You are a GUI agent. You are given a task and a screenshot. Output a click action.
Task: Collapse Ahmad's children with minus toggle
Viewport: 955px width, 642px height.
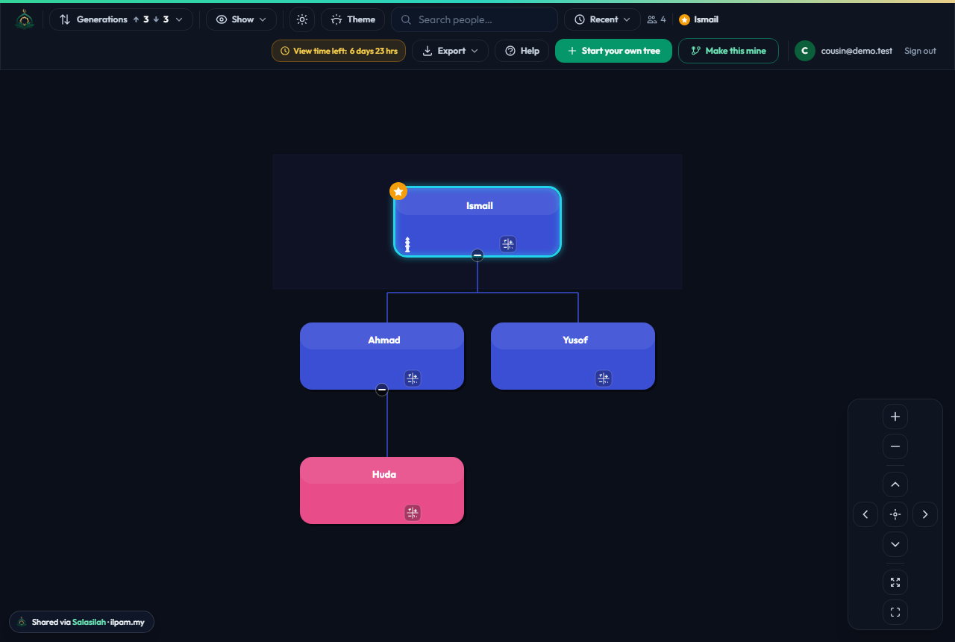(382, 390)
